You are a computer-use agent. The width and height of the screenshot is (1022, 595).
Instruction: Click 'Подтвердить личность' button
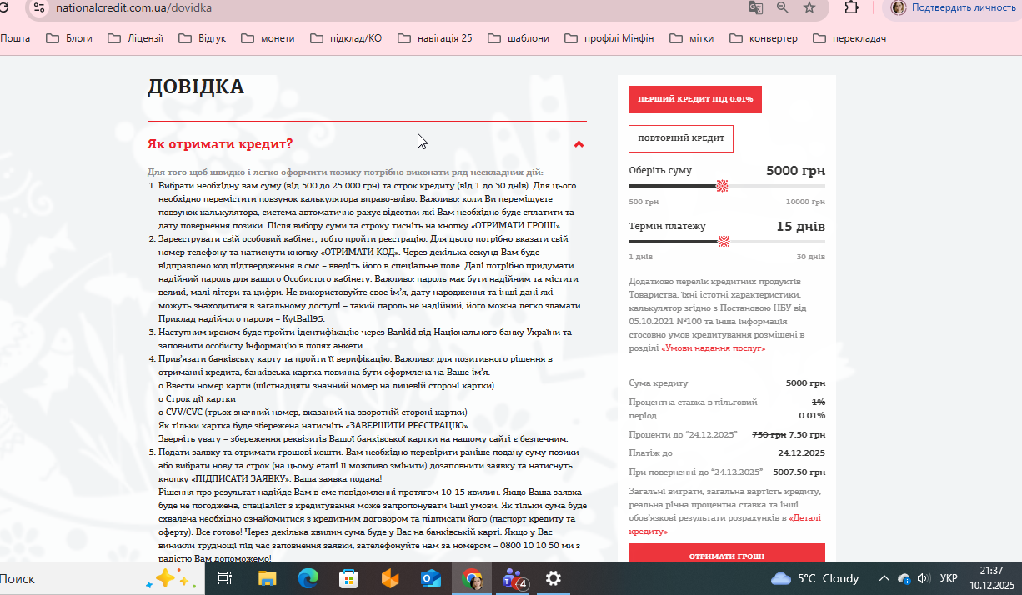[x=952, y=7]
